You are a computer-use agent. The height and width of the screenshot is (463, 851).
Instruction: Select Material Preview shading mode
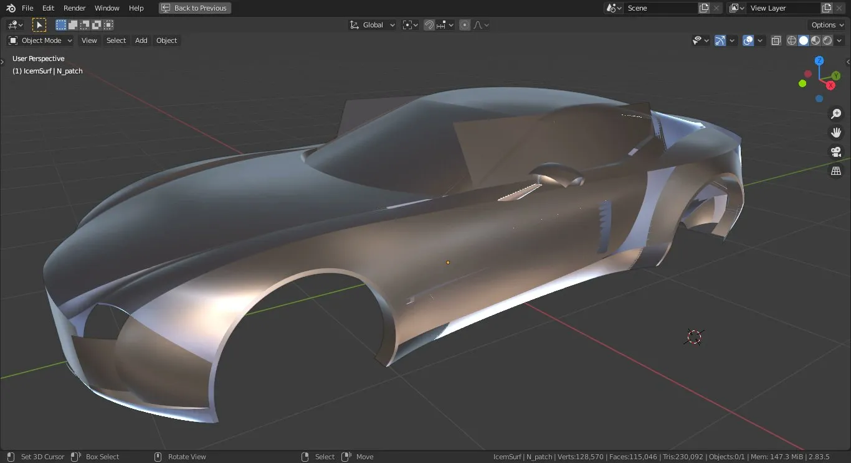tap(815, 40)
